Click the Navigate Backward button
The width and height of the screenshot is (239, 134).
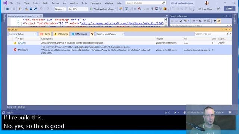7,9
